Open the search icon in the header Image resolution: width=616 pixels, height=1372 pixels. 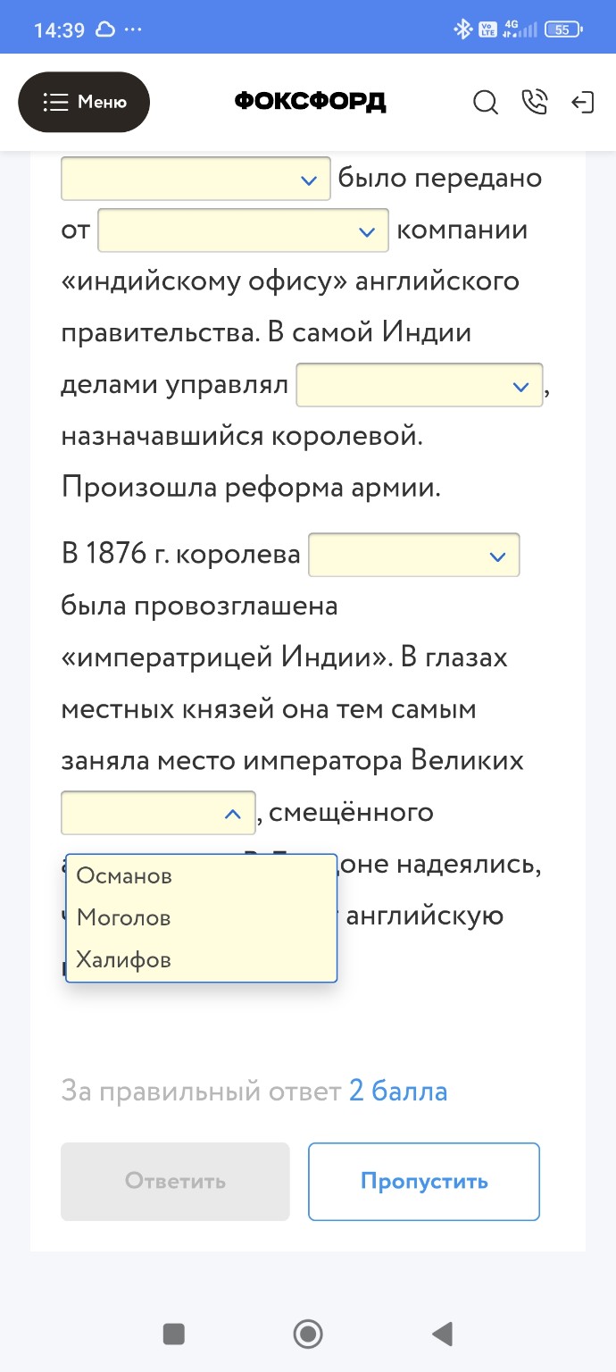point(485,103)
